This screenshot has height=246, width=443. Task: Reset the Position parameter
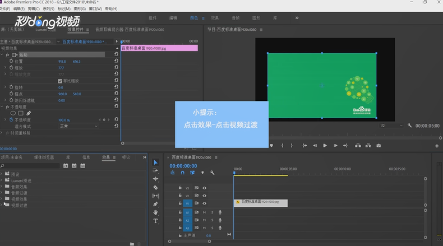point(116,61)
